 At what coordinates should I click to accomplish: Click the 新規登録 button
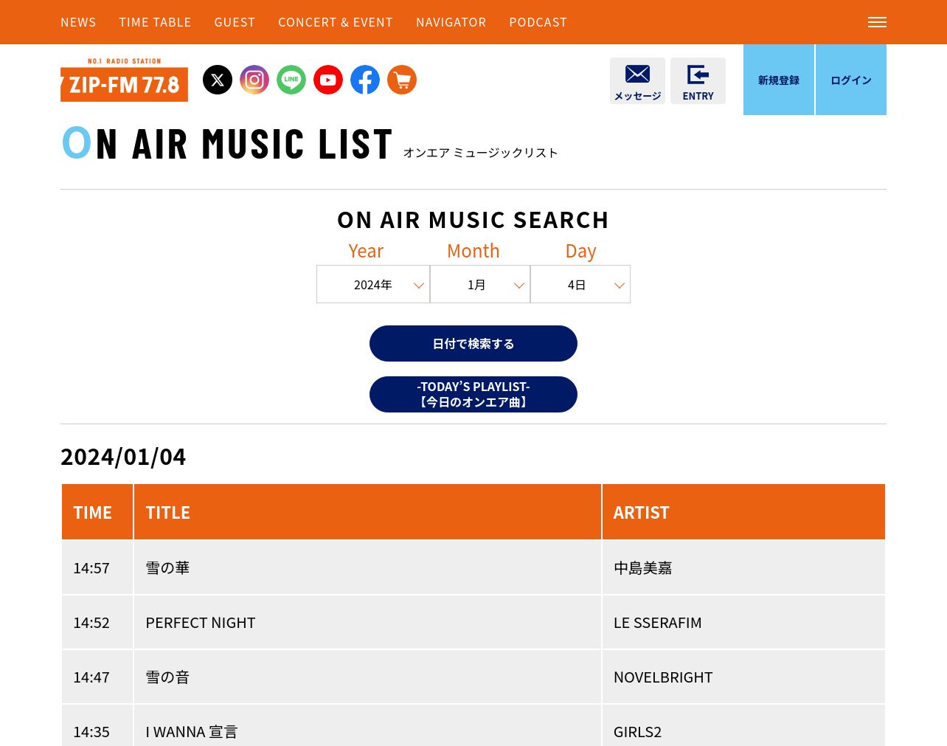pos(779,80)
